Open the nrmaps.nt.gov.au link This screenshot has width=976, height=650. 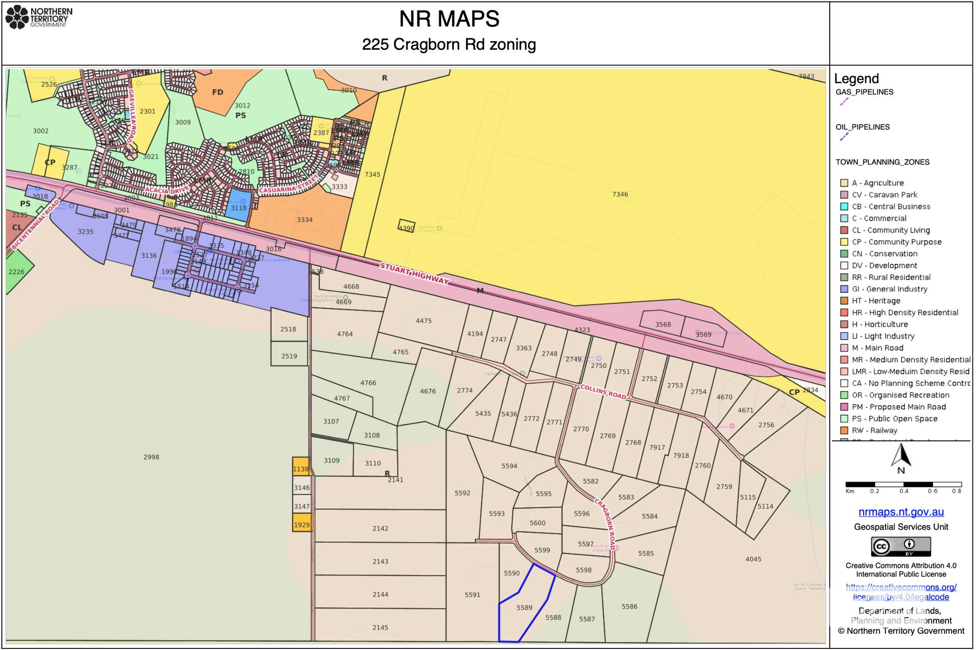coord(901,512)
